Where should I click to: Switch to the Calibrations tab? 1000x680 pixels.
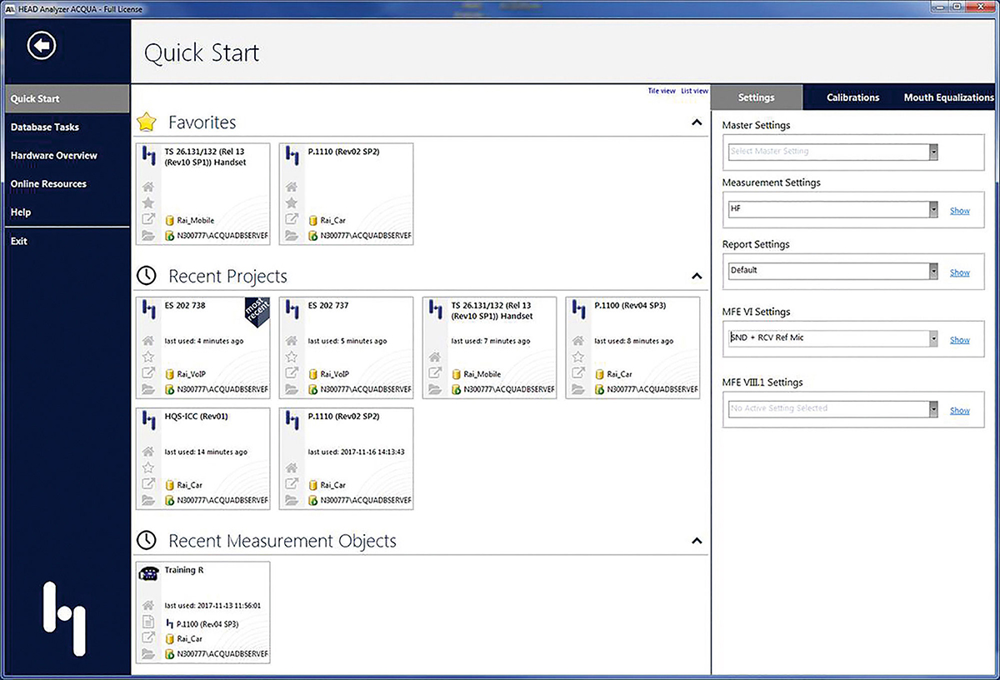point(853,97)
